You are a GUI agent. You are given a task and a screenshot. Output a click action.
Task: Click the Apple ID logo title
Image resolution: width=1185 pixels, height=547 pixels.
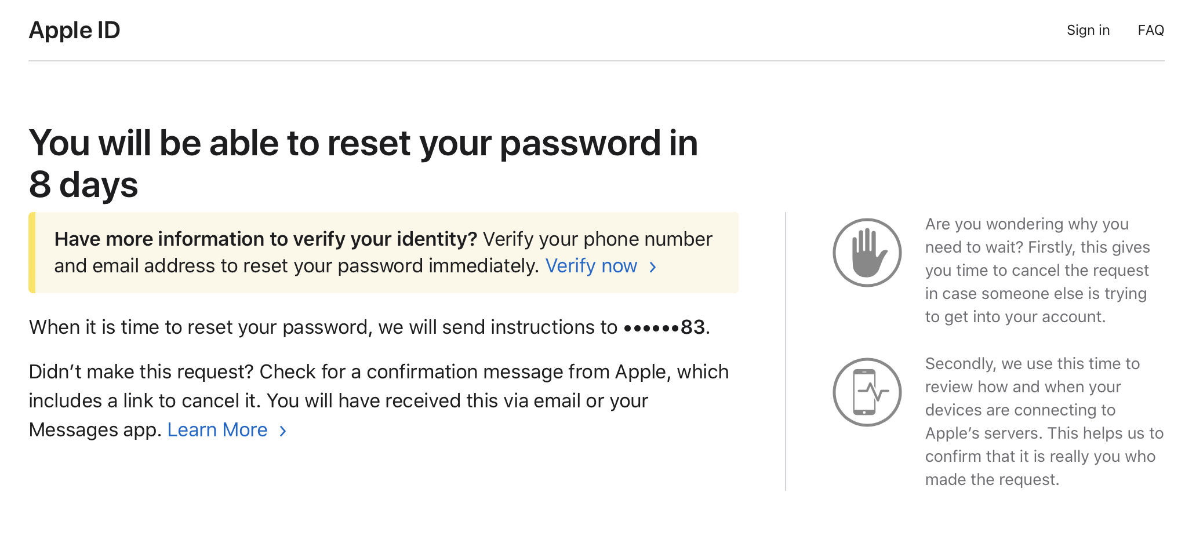74,30
